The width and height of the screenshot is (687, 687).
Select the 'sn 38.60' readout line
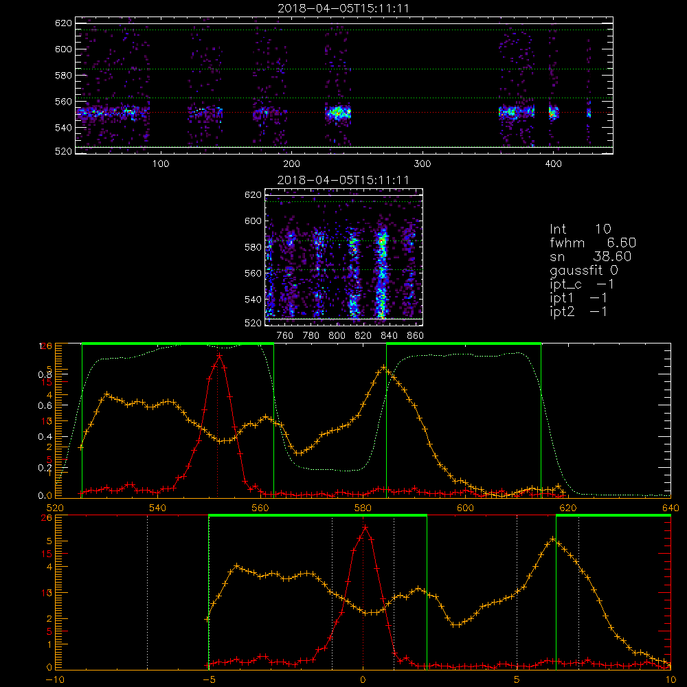coord(591,256)
